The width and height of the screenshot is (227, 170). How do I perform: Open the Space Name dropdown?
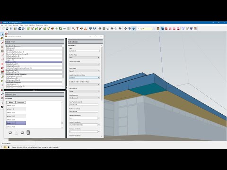84,71
